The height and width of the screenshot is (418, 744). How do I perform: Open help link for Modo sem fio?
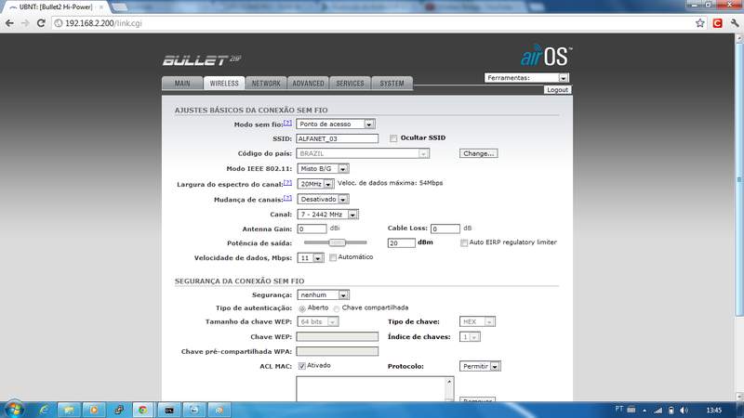287,123
